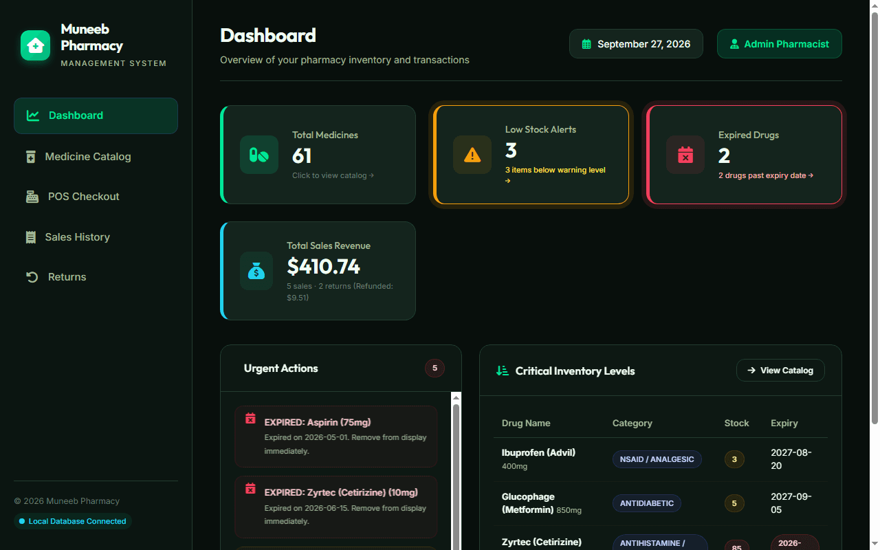Navigate to Sales History

[96, 237]
